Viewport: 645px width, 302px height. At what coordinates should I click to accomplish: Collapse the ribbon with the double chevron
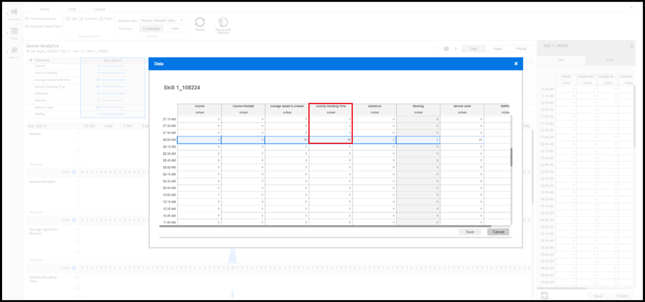click(x=632, y=7)
